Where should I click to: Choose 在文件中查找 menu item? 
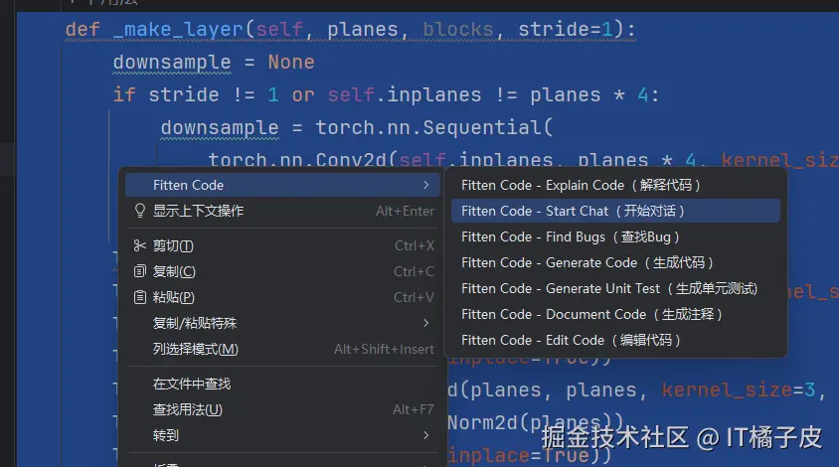click(282, 384)
